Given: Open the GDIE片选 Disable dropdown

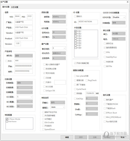Looking at the screenshot, I should click(118, 17).
